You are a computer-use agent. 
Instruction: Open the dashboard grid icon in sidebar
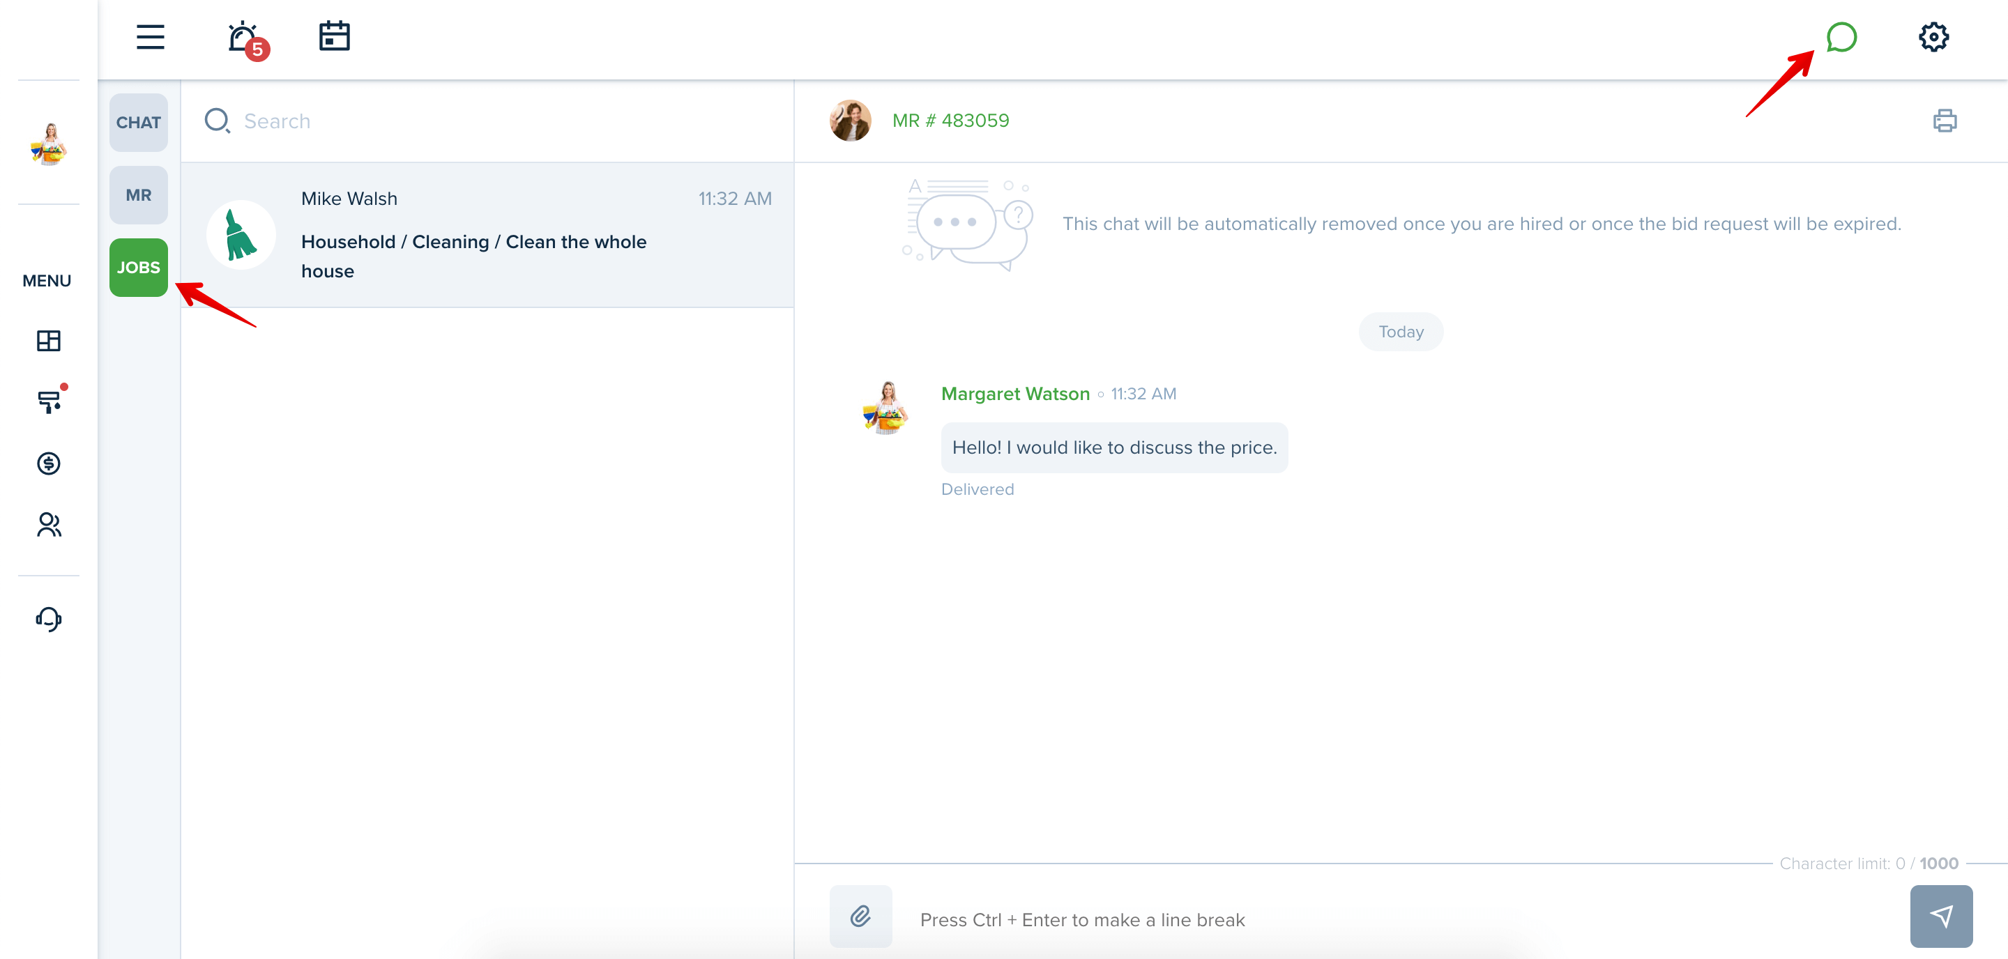(48, 340)
